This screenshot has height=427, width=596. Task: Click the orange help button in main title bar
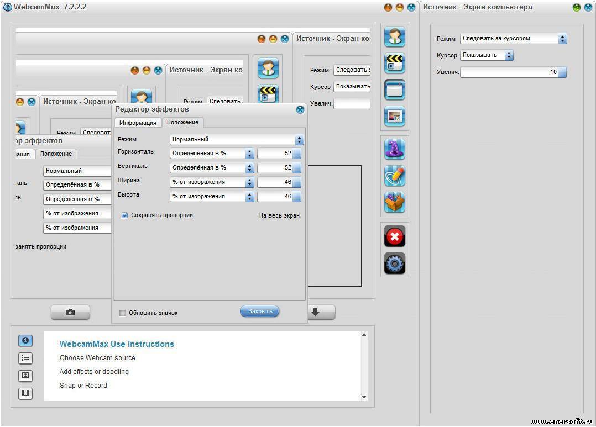pos(388,7)
